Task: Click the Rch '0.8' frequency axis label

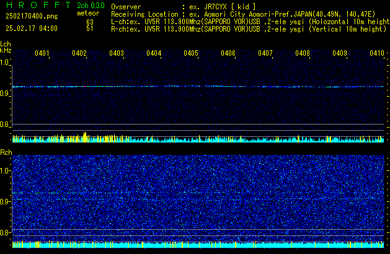Action: (4, 232)
